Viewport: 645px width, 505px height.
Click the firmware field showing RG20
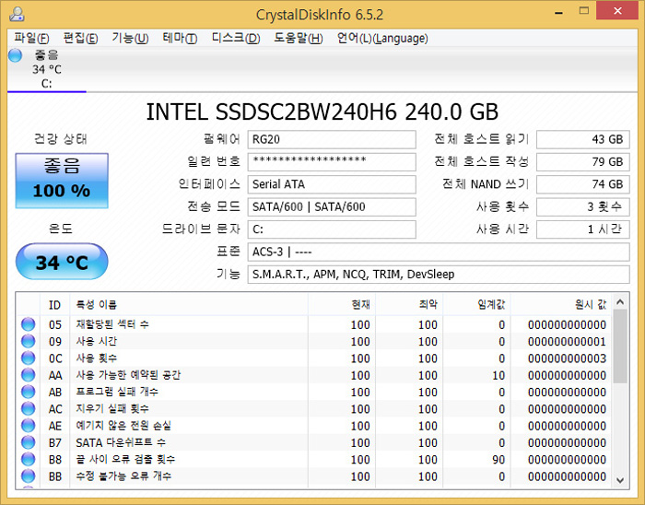click(332, 139)
